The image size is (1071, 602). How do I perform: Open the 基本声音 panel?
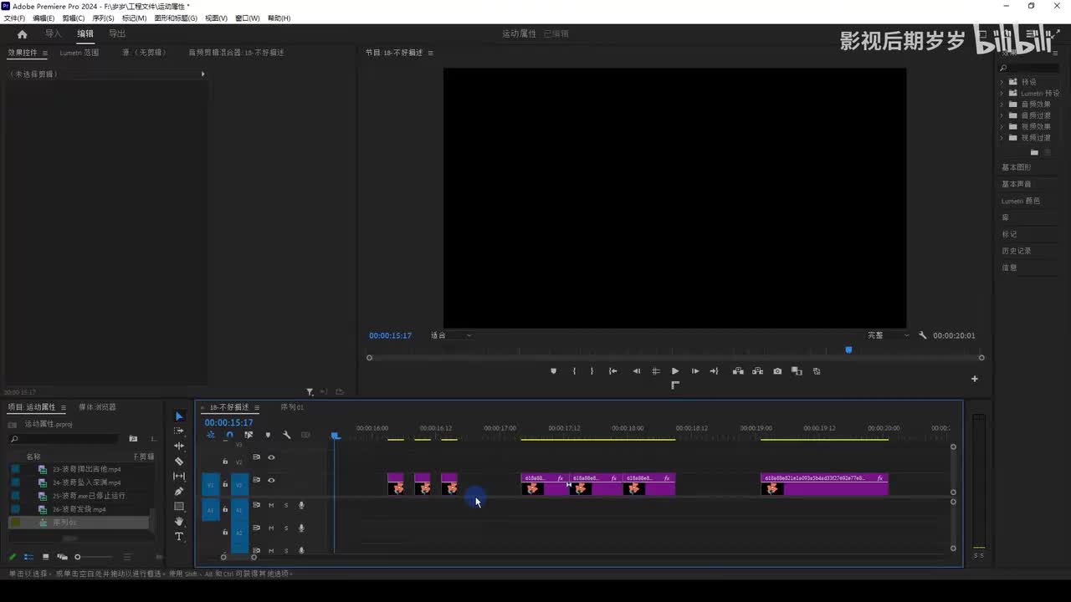tap(1017, 184)
